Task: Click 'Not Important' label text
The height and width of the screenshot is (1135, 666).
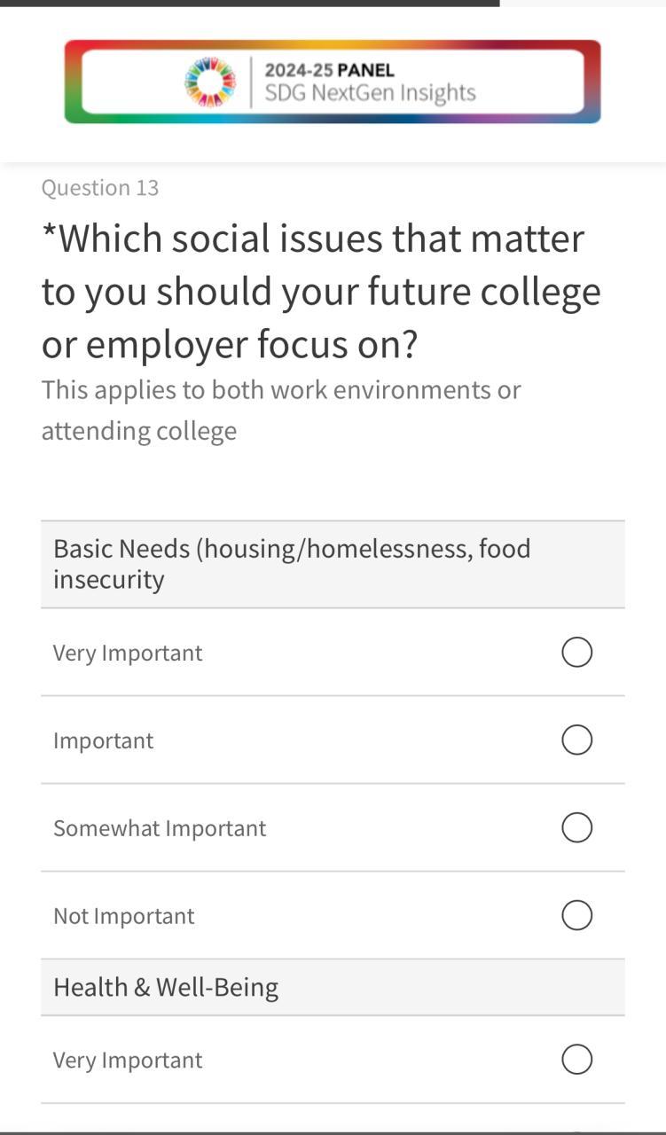Action: click(x=123, y=916)
